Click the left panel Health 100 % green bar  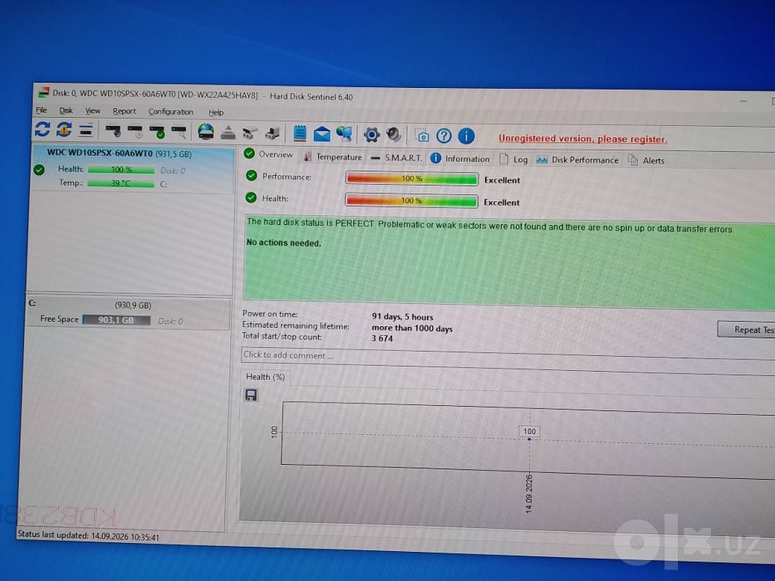(x=121, y=169)
